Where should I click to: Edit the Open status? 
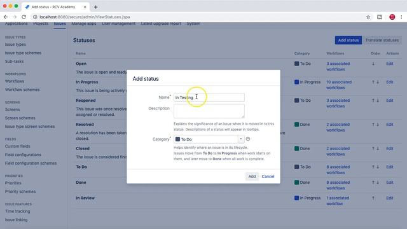click(x=390, y=64)
